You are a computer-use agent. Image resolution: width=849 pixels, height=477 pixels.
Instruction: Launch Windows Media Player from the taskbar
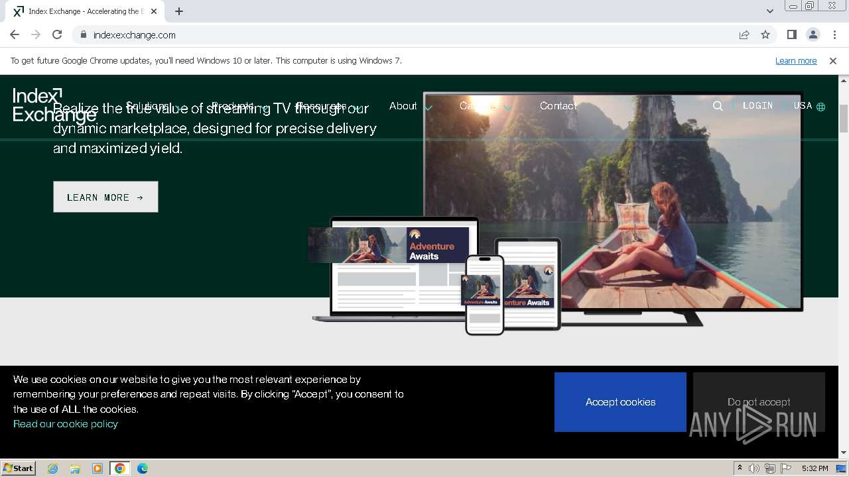(98, 468)
